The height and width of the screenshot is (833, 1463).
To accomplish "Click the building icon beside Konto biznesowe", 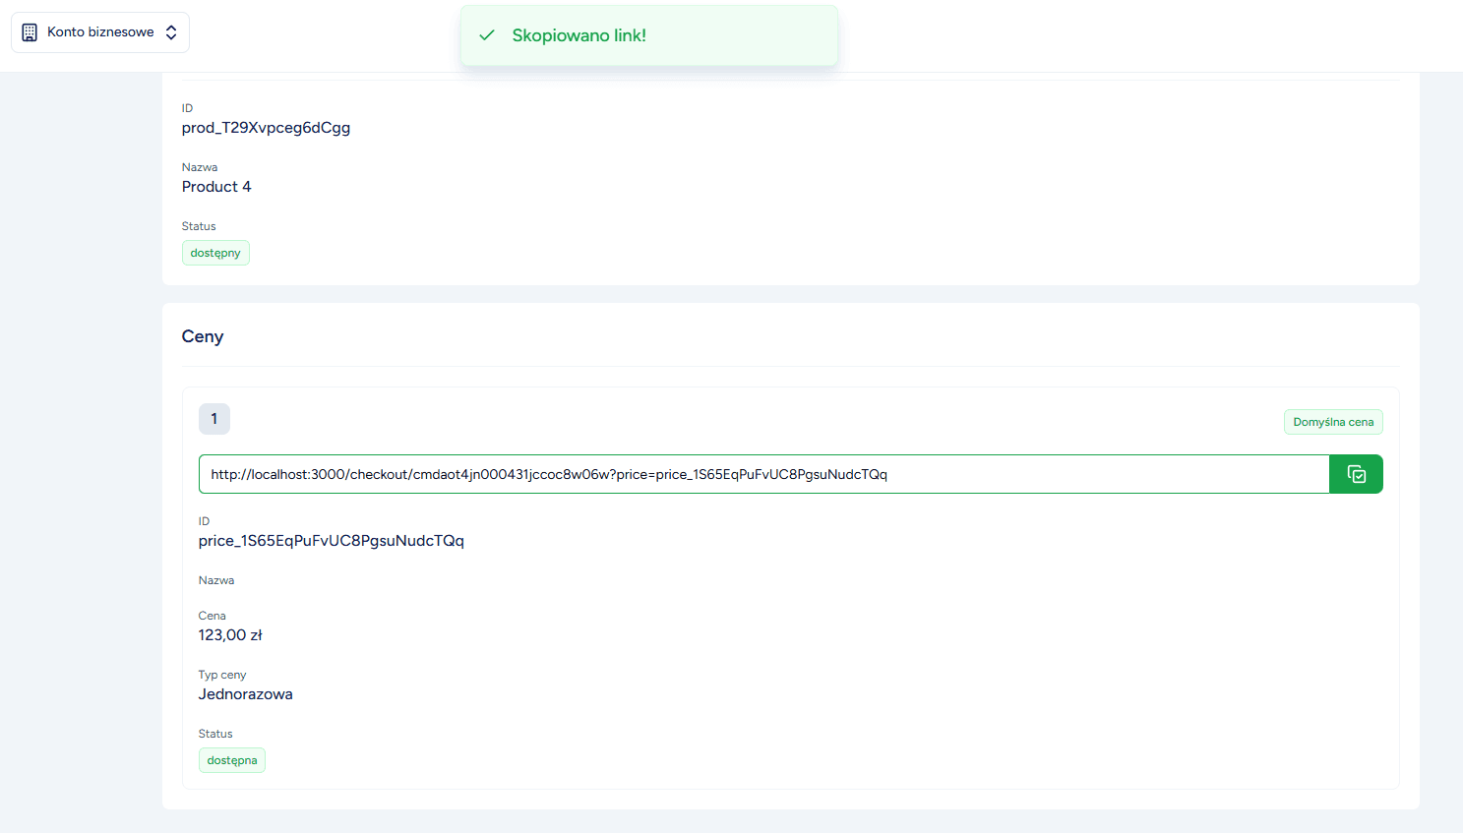I will [x=30, y=32].
